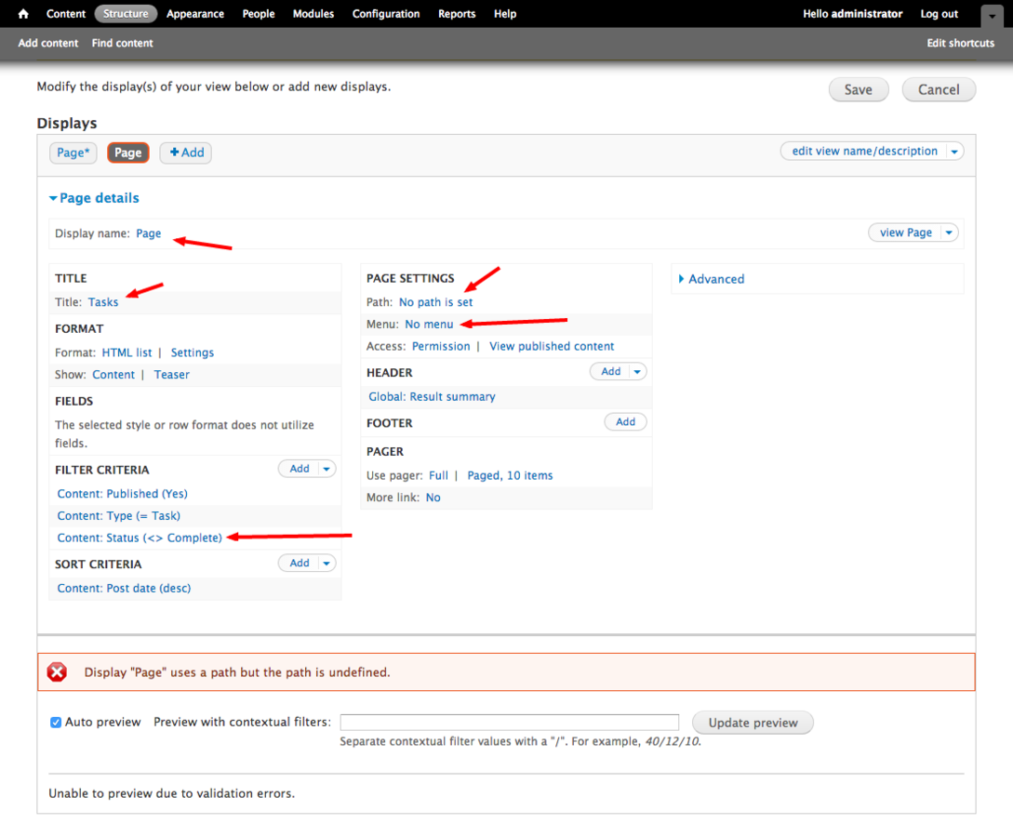The width and height of the screenshot is (1013, 837).
Task: Set path via No path is set
Action: click(435, 302)
